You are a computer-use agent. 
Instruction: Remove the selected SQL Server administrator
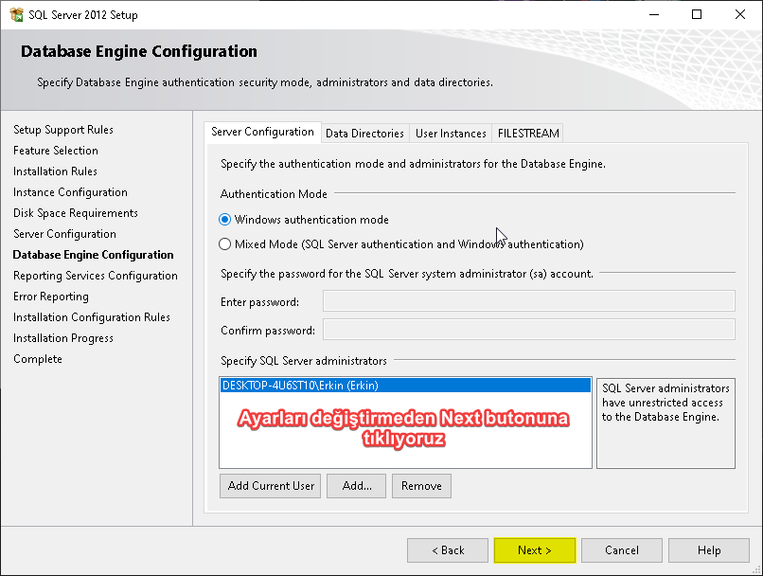click(x=421, y=486)
